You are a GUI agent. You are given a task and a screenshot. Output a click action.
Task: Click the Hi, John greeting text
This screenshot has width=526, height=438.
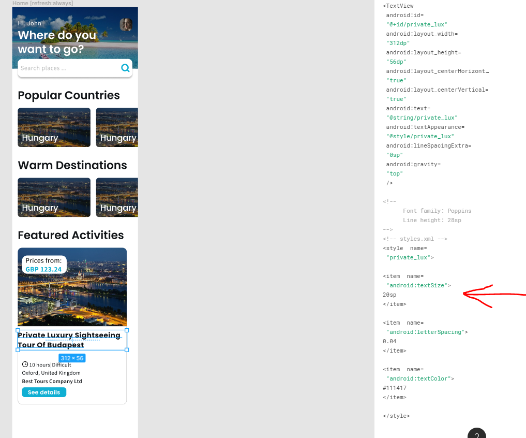pos(29,23)
